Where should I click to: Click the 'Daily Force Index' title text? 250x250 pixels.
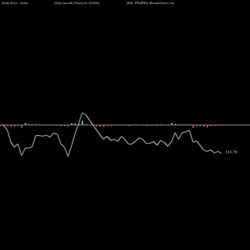(15, 3)
